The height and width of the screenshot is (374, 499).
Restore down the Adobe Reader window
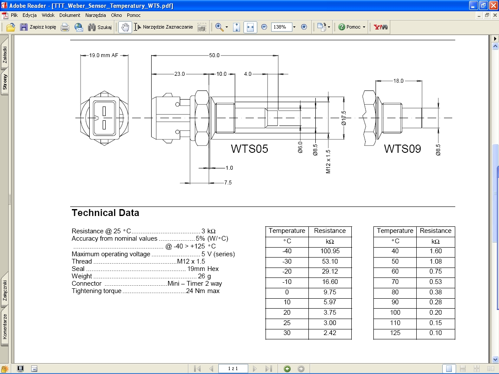click(x=483, y=5)
